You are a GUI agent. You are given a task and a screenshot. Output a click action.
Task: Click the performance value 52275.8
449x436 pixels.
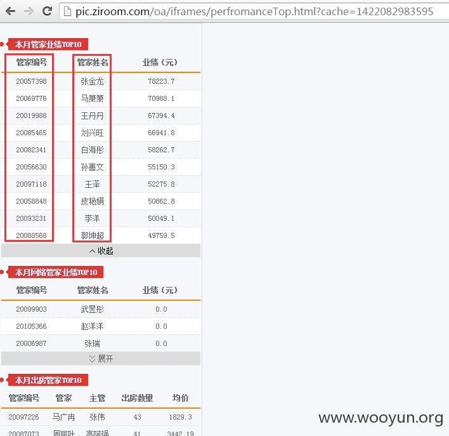pos(161,184)
